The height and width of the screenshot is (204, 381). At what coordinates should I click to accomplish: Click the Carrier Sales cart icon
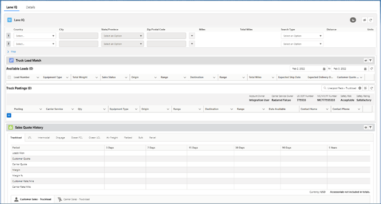tap(60, 199)
